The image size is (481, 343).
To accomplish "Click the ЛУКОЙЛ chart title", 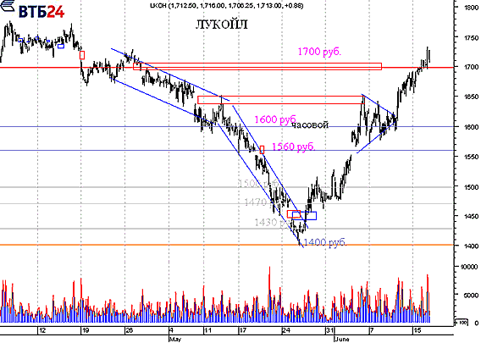I will [x=222, y=25].
